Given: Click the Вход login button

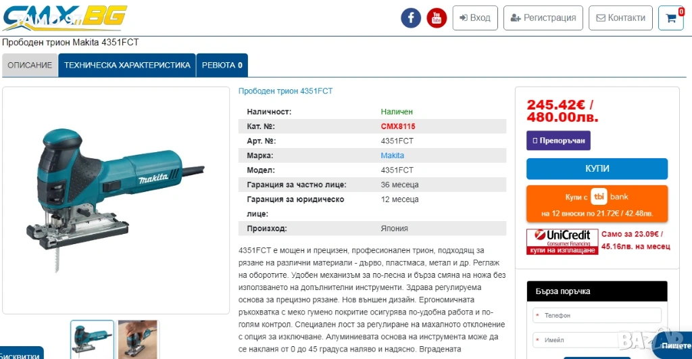Looking at the screenshot, I should pyautogui.click(x=475, y=18).
